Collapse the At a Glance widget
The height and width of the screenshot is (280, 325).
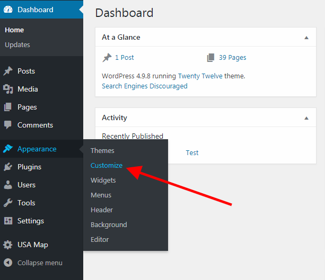click(x=306, y=38)
